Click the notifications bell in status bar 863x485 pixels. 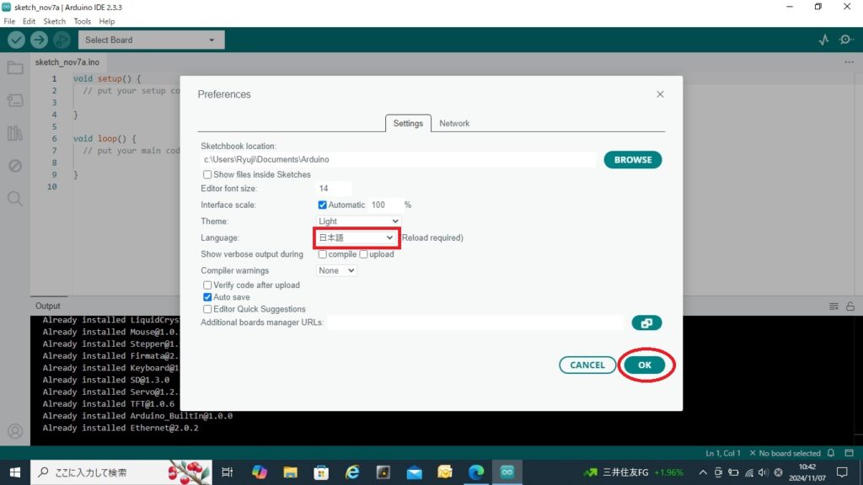[x=831, y=453]
